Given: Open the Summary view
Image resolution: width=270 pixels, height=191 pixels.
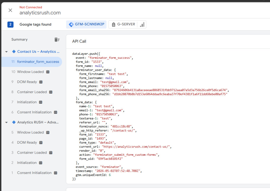Looking at the screenshot, I should click(x=20, y=39).
